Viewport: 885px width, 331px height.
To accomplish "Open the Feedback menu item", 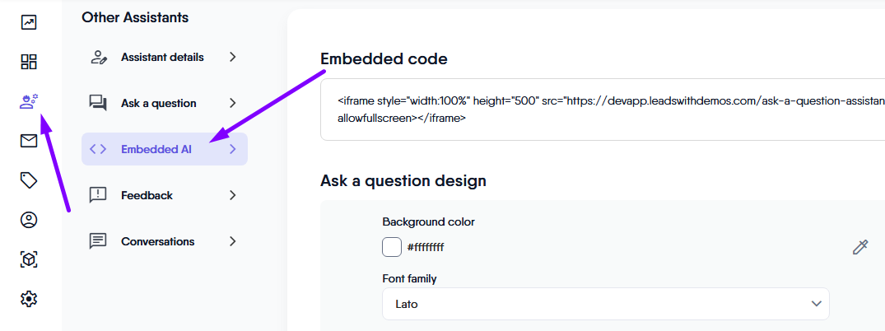I will 147,195.
